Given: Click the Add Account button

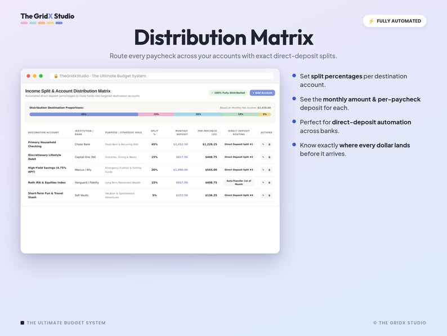Looking at the screenshot, I should coord(262,93).
